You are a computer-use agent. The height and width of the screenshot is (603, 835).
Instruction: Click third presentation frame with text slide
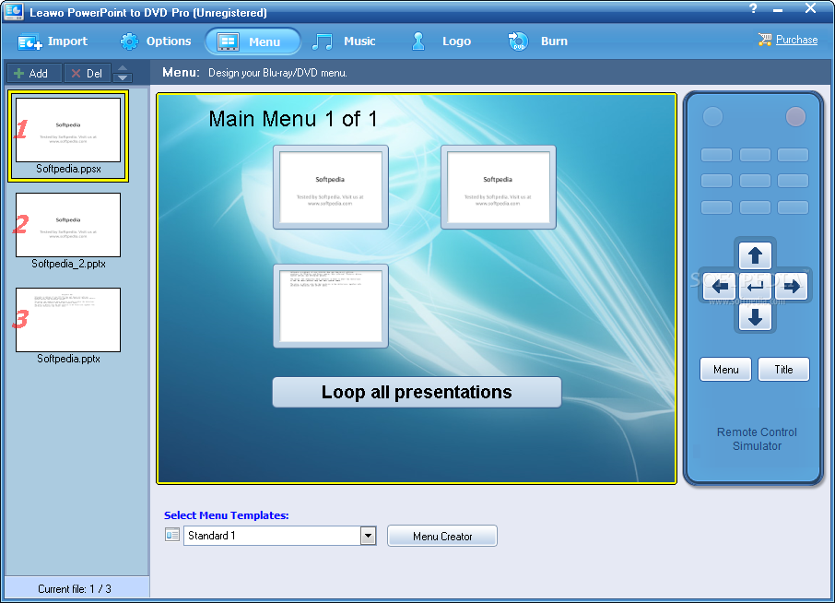(x=331, y=306)
